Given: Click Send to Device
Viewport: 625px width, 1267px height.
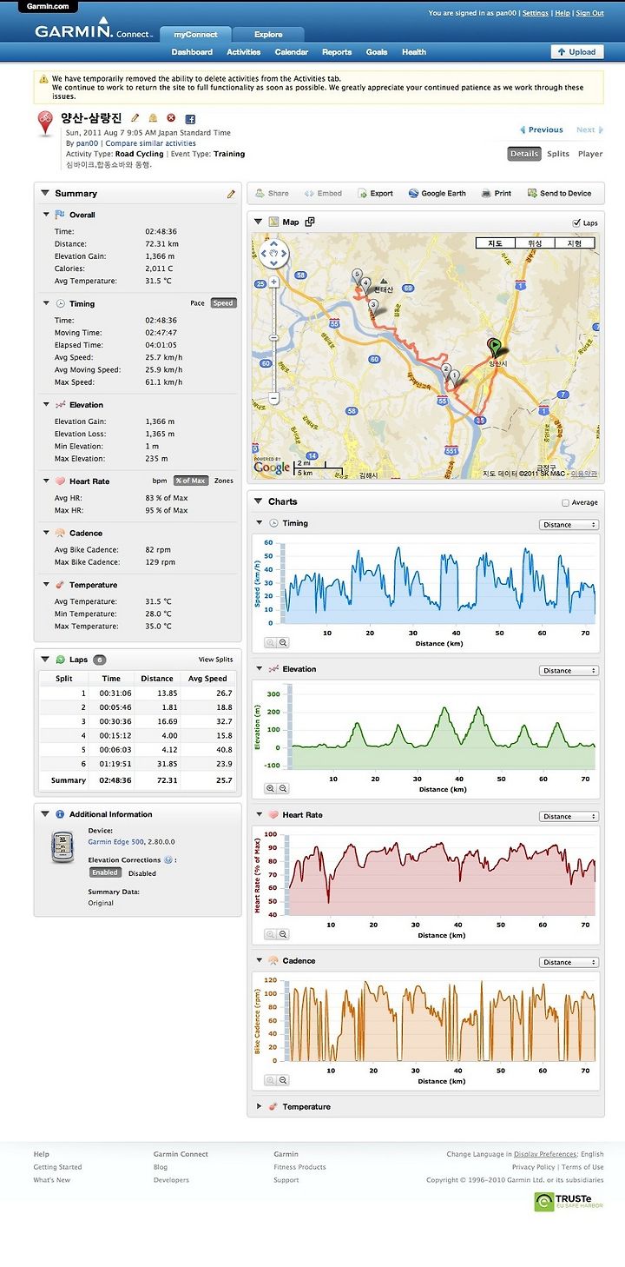Looking at the screenshot, I should click(559, 194).
